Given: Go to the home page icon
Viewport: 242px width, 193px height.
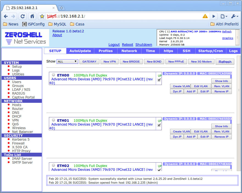Looking at the screenshot, I should coord(32,16).
